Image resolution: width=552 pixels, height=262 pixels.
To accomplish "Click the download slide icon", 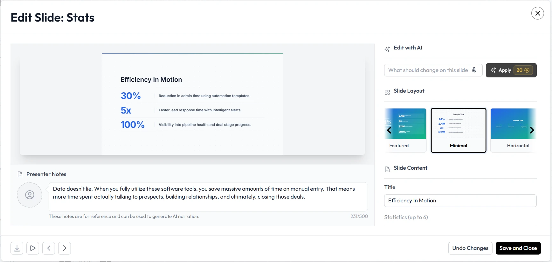I will 17,248.
